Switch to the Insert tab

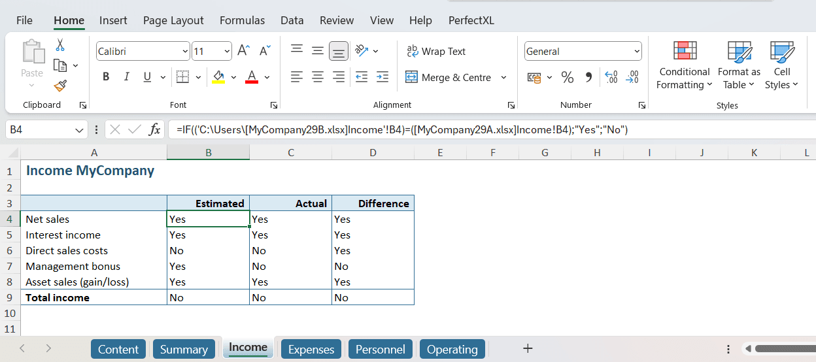pos(113,20)
